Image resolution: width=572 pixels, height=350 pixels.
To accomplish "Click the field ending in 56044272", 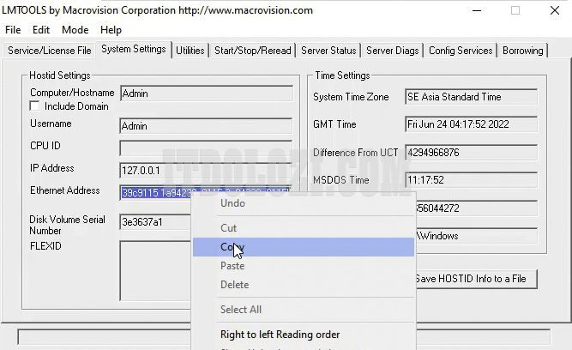I will pyautogui.click(x=477, y=208).
